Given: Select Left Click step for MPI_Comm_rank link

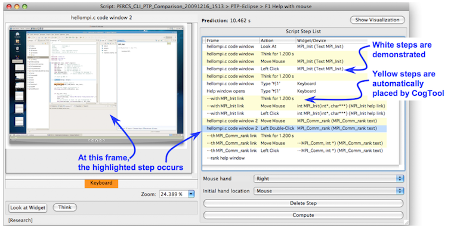Looking at the screenshot, I should (295, 151).
